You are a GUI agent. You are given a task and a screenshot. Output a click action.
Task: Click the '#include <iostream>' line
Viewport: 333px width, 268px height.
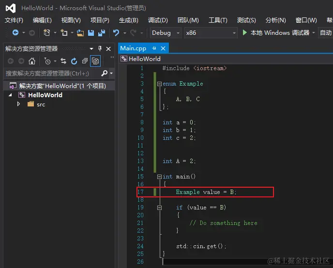(195, 68)
